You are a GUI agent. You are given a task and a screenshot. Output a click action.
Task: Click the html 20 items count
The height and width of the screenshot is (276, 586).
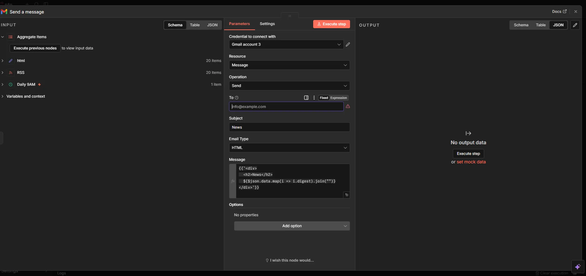[213, 61]
